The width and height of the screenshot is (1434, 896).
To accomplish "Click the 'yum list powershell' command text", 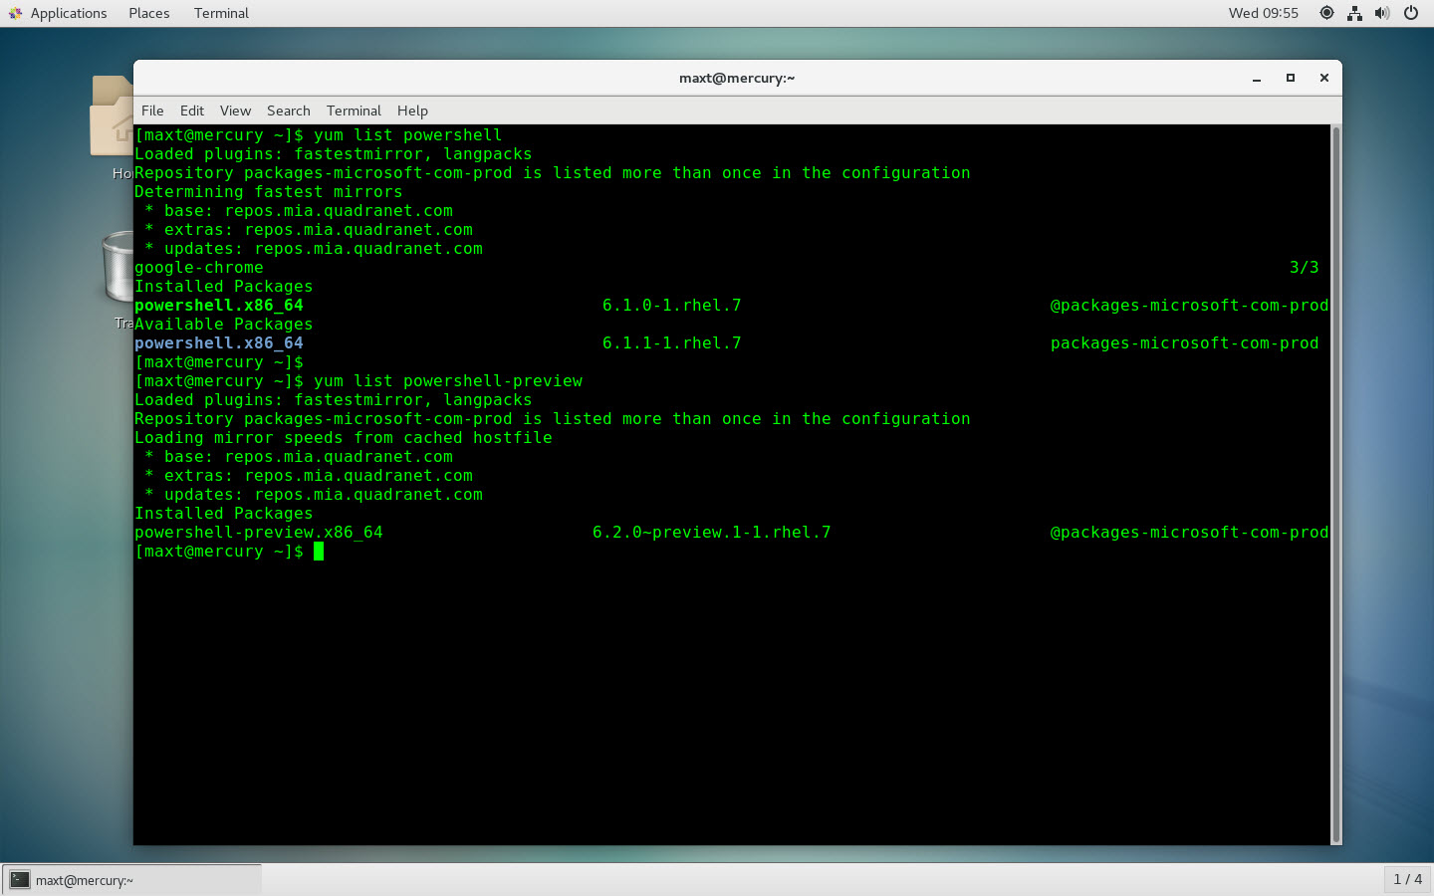I will 408,135.
